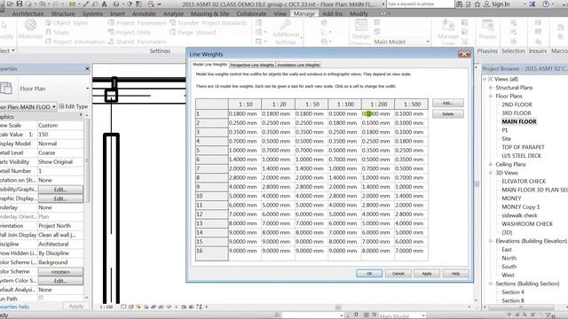Viewport: 568px width, 319px height.
Task: Open Project Information
Action: pyautogui.click(x=75, y=42)
